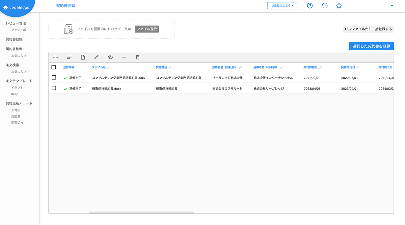Click pencil icon next to ファイル名 header
The height and width of the screenshot is (225, 405).
(x=109, y=67)
